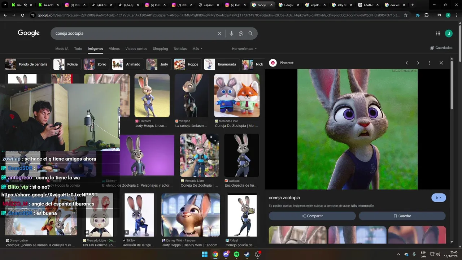Open Windows Start menu
Screen dimensions: 462x260
click(205, 254)
